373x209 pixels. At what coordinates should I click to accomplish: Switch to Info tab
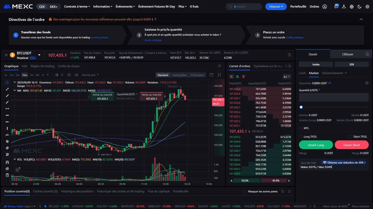coord(24,66)
